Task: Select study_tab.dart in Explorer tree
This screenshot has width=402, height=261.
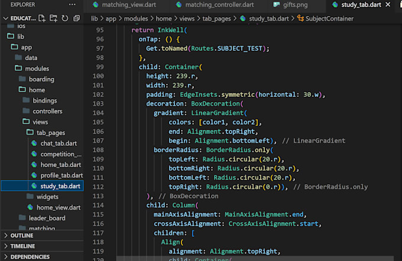Action: click(43, 186)
